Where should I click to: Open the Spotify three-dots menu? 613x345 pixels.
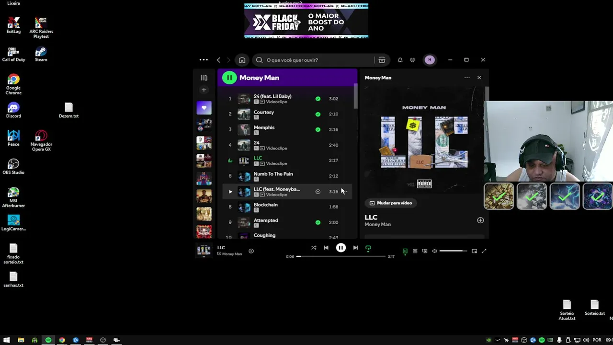click(x=204, y=60)
